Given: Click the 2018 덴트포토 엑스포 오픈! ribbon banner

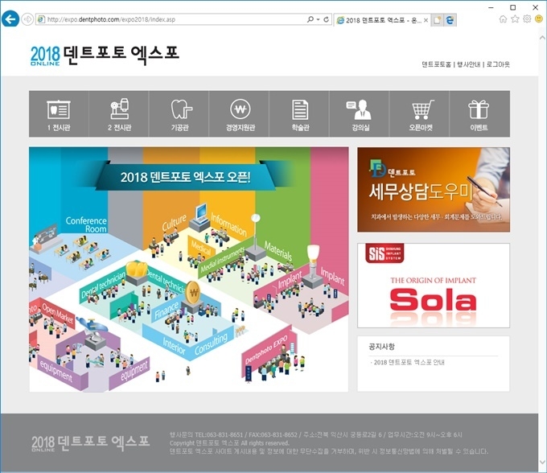Looking at the screenshot, I should pyautogui.click(x=185, y=177).
